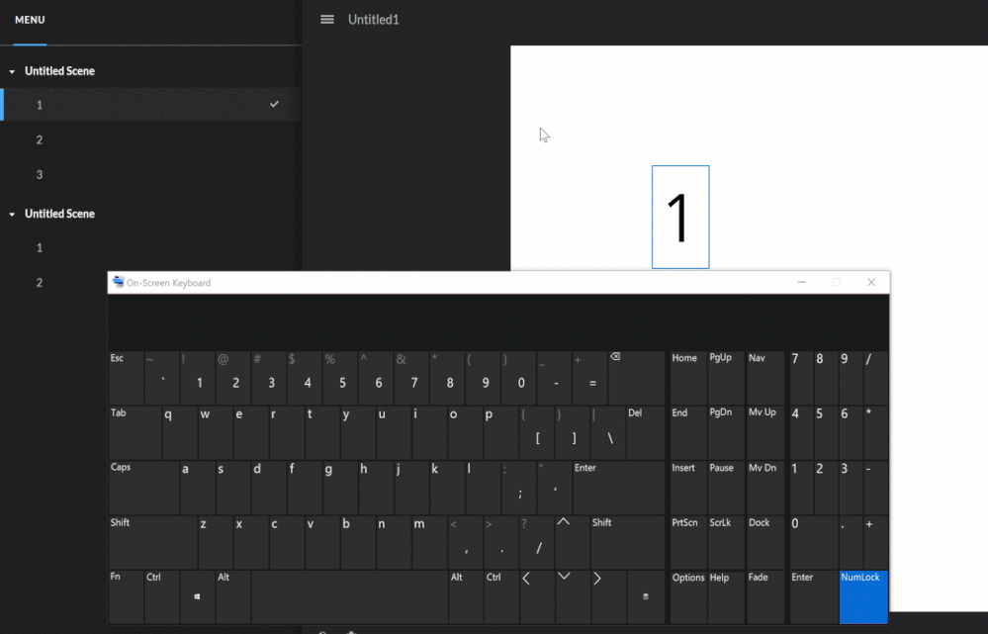This screenshot has width=988, height=634.
Task: Click the PgUp key
Action: [726, 378]
